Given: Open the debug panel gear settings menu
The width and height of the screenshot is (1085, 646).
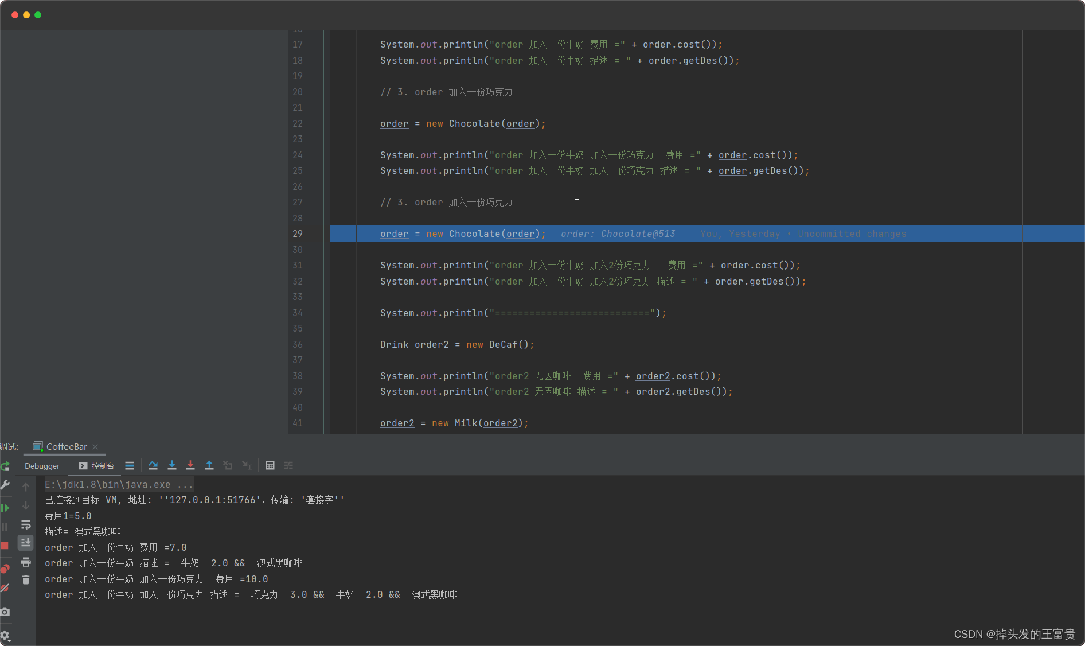Looking at the screenshot, I should point(5,635).
